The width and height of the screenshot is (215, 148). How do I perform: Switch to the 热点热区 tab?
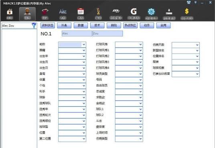pyautogui.click(x=130, y=26)
